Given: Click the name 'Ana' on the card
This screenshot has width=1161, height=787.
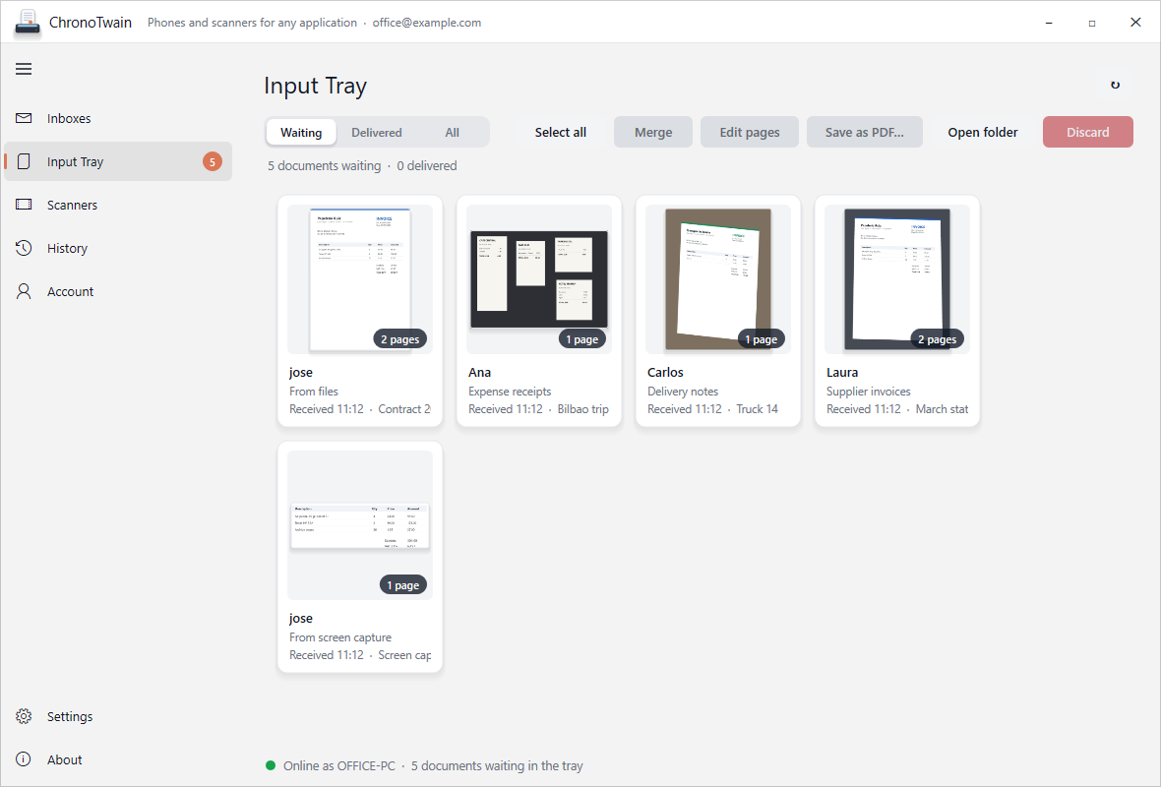Looking at the screenshot, I should (480, 373).
